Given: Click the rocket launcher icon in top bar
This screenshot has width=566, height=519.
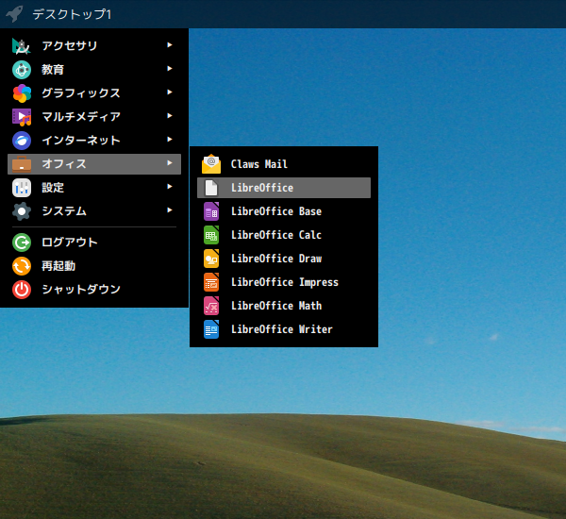Looking at the screenshot, I should click(x=14, y=14).
